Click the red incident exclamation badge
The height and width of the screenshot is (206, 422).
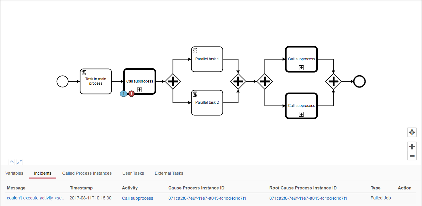tap(131, 93)
